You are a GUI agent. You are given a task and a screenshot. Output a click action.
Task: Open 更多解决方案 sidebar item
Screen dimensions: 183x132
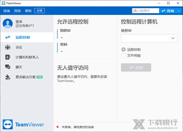pos(27,77)
